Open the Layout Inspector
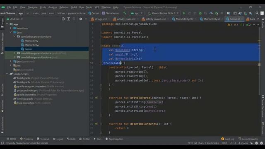 coord(248,139)
